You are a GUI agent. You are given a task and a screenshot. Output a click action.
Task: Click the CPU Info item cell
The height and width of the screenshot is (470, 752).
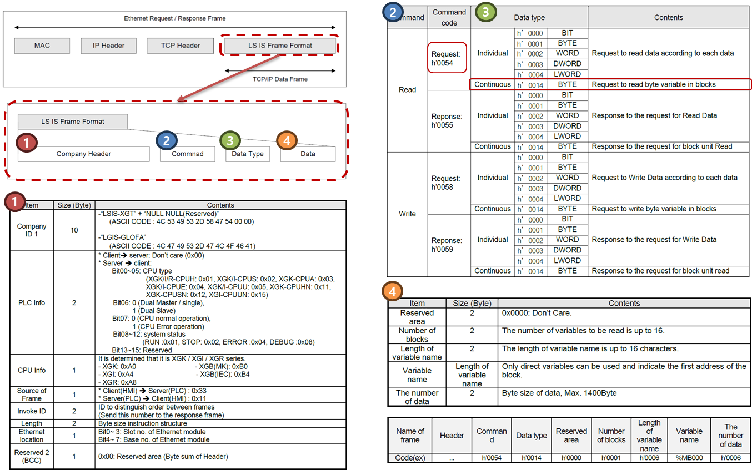pyautogui.click(x=32, y=370)
